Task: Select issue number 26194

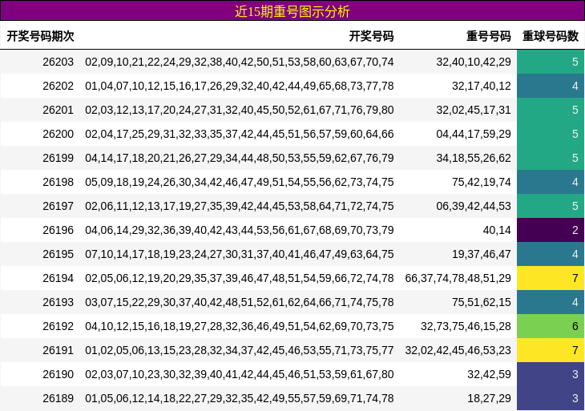Action: [58, 278]
